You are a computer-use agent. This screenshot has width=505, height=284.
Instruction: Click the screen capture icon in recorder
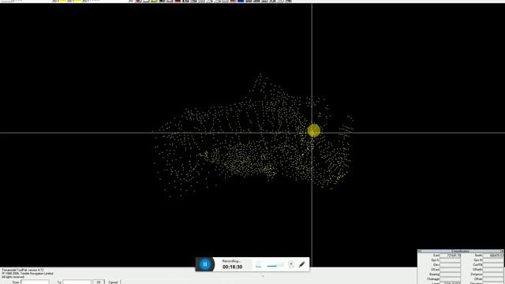[x=258, y=265]
